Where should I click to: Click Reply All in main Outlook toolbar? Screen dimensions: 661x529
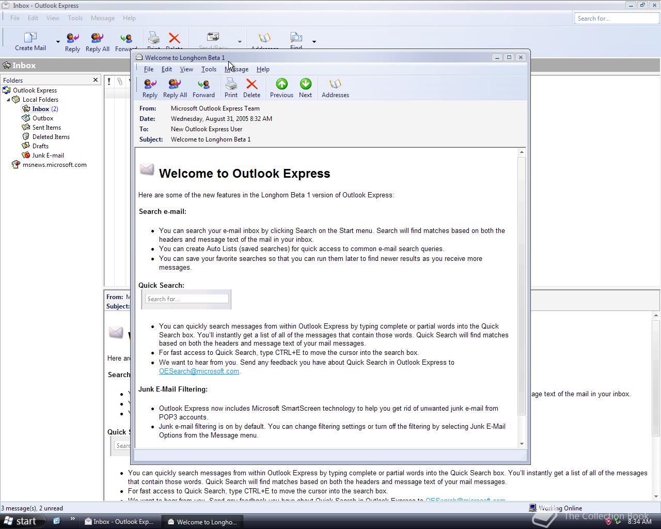point(97,42)
